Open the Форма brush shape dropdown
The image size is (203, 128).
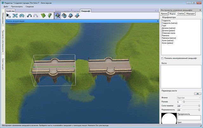tap(189, 98)
